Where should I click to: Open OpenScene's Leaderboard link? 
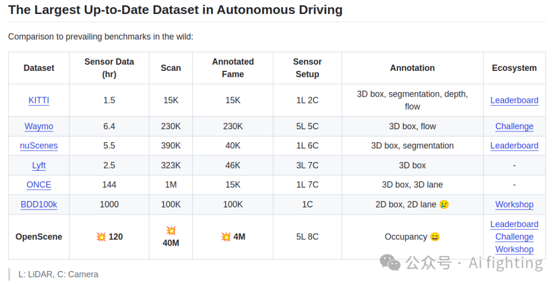(x=514, y=224)
